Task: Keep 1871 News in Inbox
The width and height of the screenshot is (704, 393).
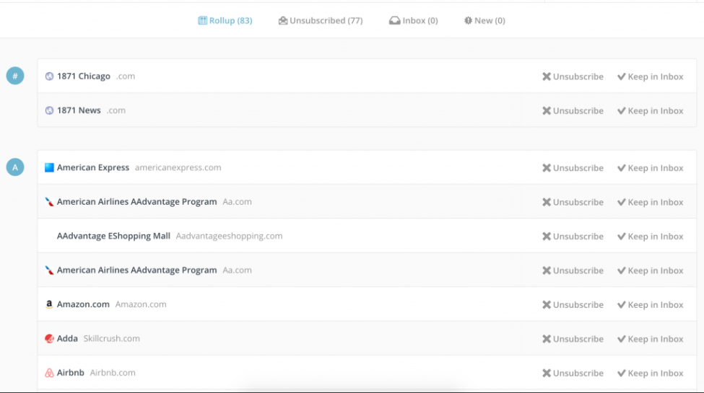Action: (x=650, y=111)
